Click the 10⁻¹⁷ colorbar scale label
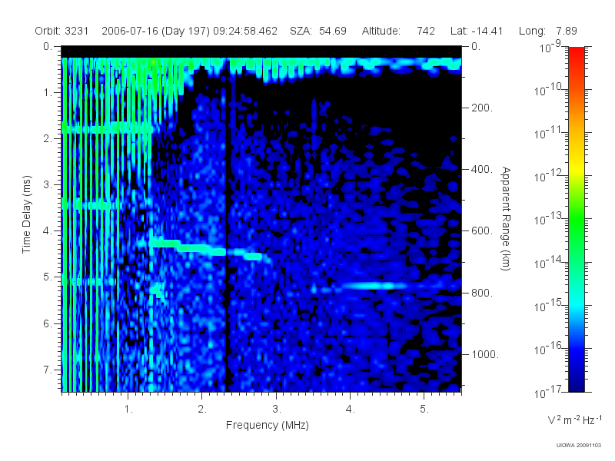Viewport: 615px width, 461px height. pyautogui.click(x=550, y=392)
